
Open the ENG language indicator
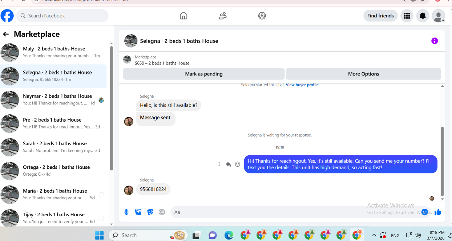[395, 236]
